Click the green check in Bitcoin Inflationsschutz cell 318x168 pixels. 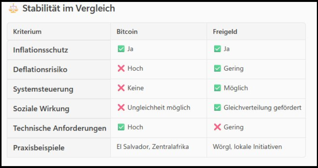pos(121,49)
